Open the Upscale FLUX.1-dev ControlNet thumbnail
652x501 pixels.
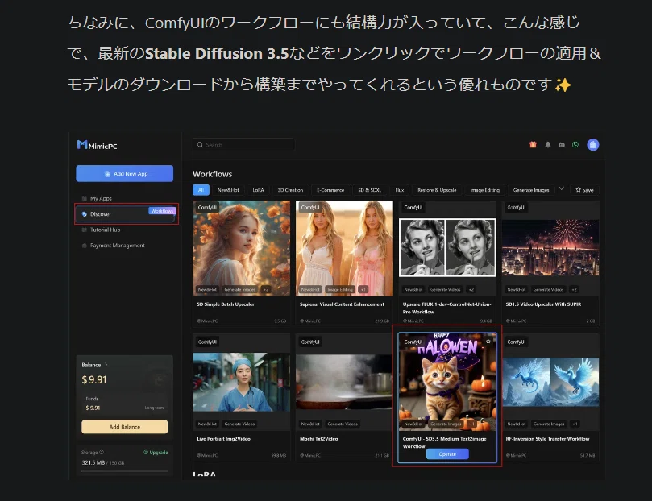[x=447, y=247]
